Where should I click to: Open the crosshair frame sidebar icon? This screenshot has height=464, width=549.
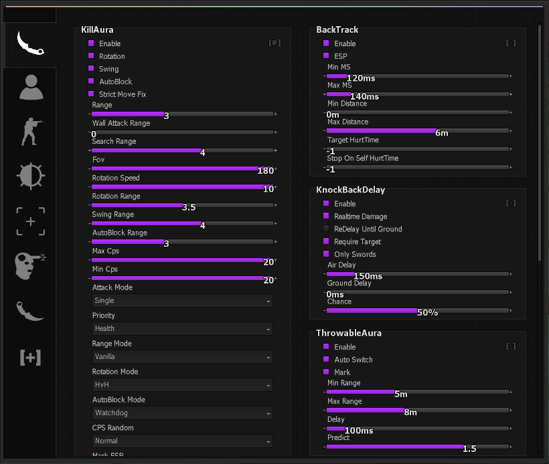(31, 221)
